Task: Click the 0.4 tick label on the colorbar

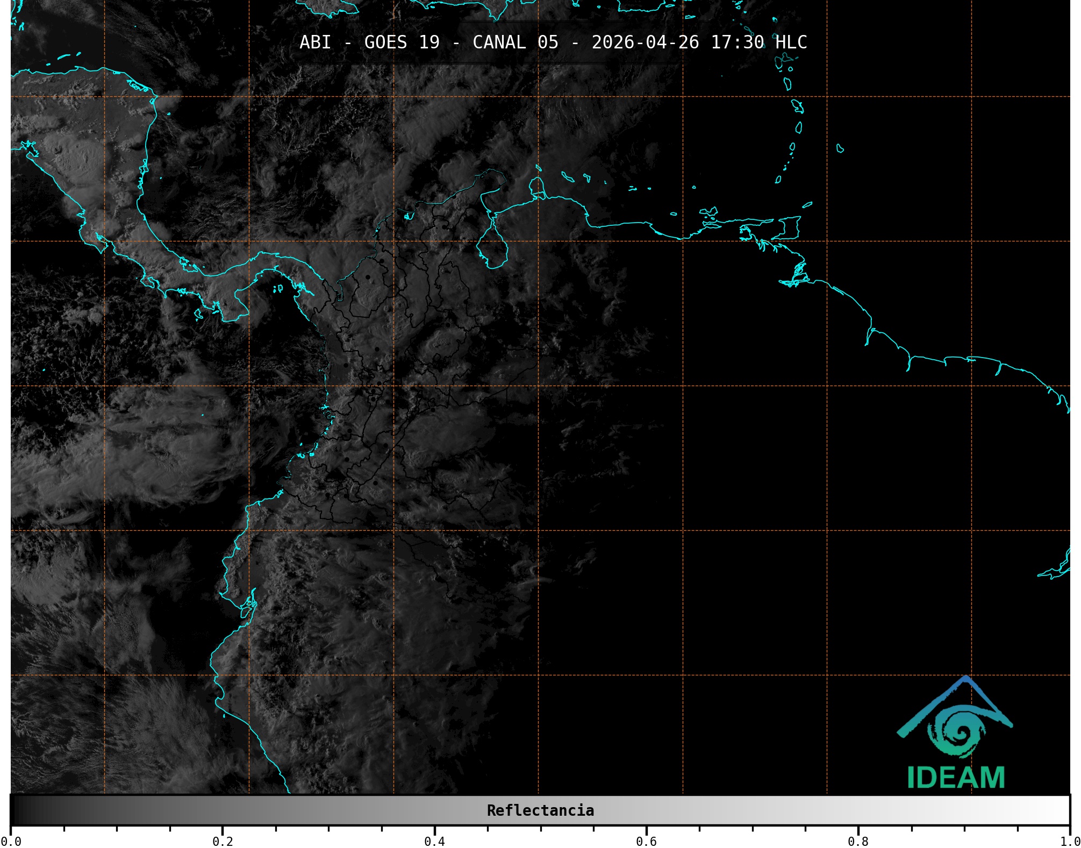Action: pos(434,841)
